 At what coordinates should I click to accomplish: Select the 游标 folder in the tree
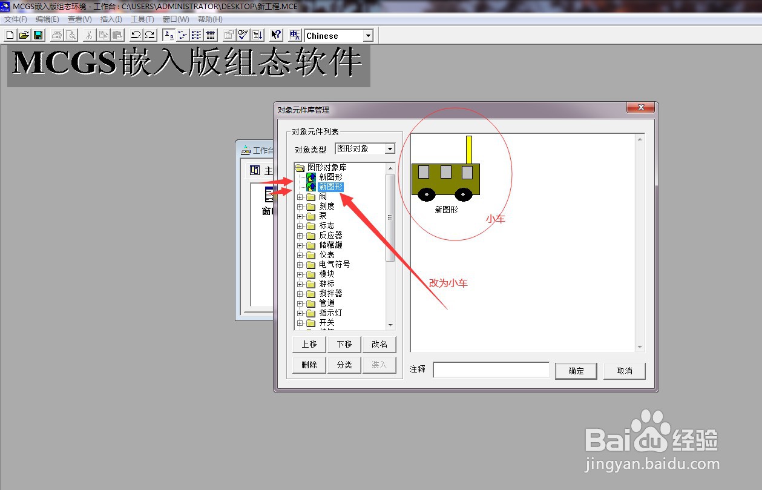[x=327, y=283]
